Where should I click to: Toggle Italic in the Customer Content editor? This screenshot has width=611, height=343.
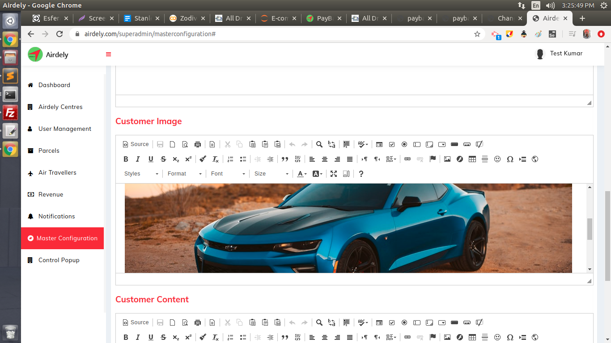click(x=138, y=337)
